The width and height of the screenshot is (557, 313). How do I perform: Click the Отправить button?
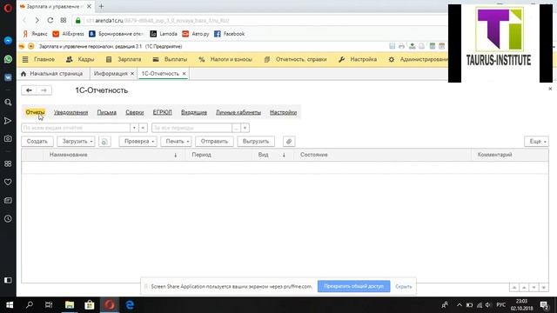(214, 141)
